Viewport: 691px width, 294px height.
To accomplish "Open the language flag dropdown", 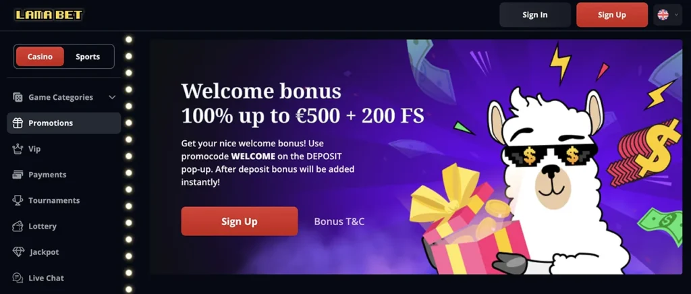I will click(x=667, y=15).
